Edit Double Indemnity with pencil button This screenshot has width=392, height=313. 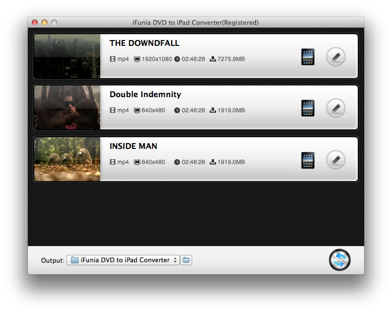(336, 108)
